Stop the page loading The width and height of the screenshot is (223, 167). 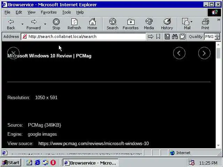[56, 24]
